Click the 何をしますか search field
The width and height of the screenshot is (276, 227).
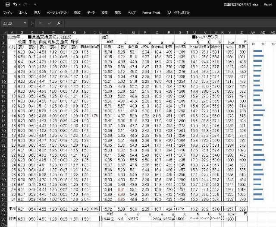(182, 13)
